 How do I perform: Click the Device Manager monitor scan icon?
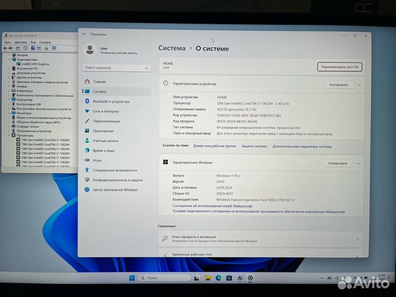pyautogui.click(x=54, y=48)
